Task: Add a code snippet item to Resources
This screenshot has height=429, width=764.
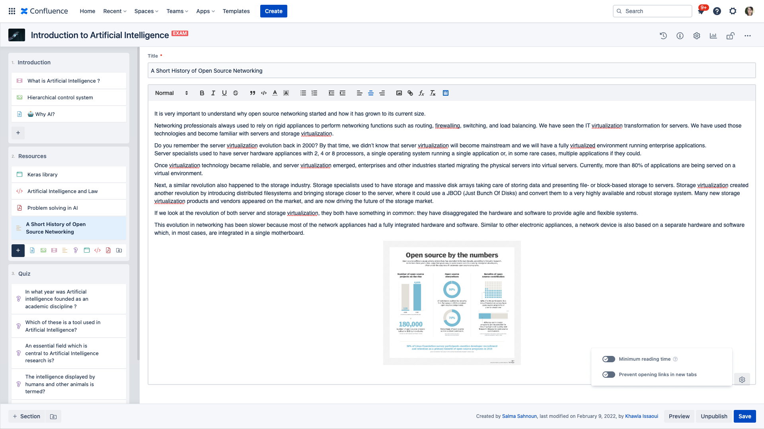Action: click(97, 250)
